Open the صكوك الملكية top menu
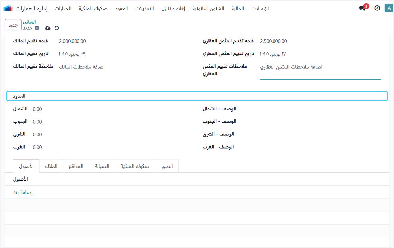 pos(93,9)
